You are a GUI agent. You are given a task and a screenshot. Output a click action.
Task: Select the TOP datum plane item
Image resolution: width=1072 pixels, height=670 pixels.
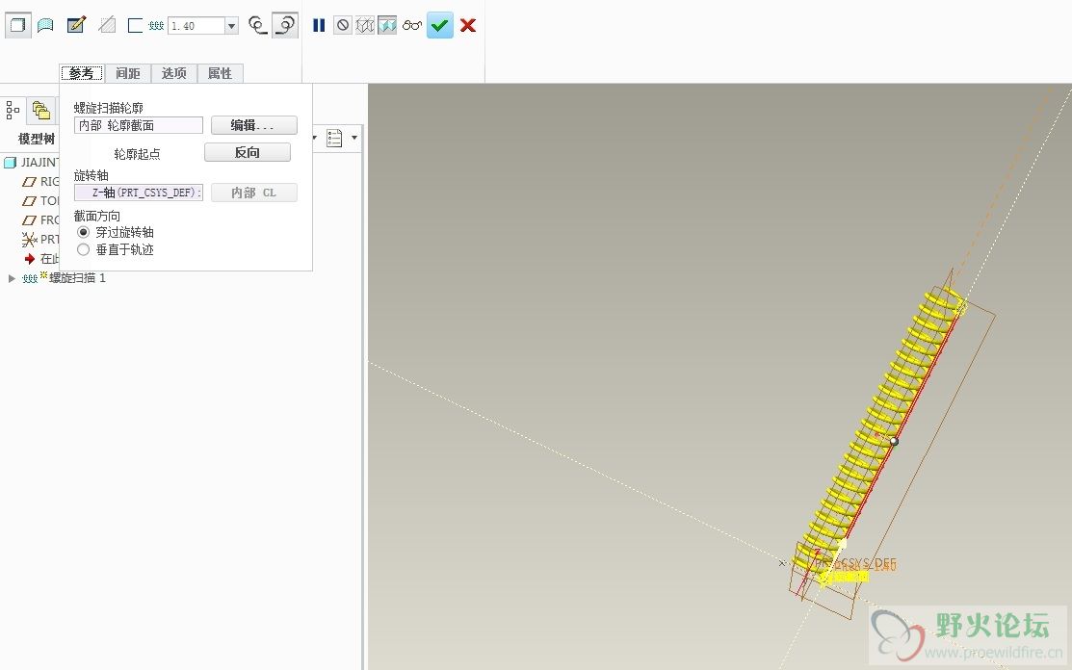tap(40, 201)
